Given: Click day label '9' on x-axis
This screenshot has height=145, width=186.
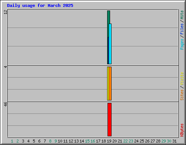Looking at the screenshot, I should [56, 141].
